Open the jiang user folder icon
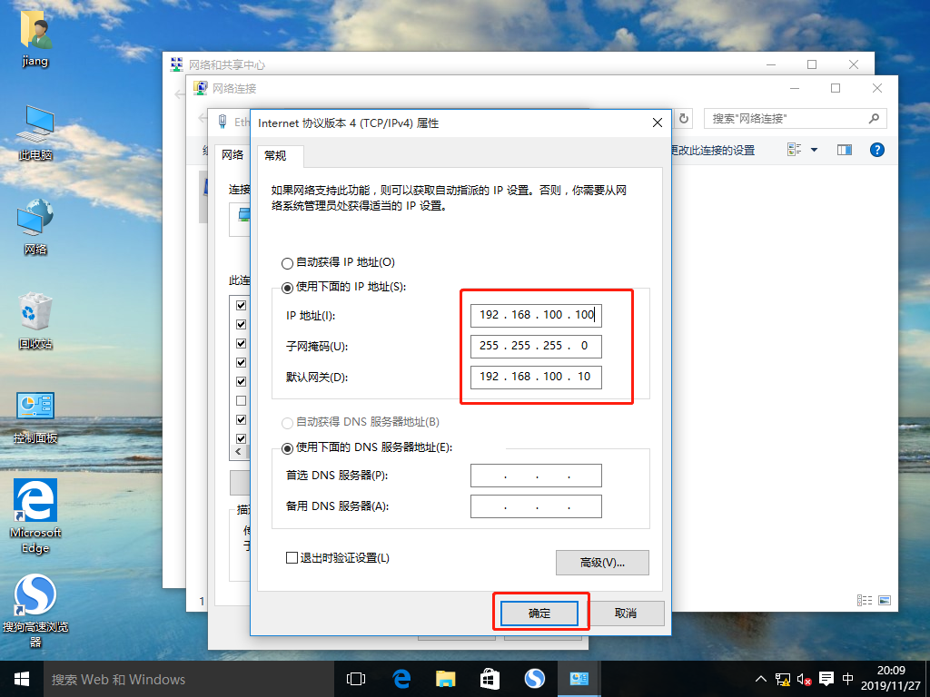 tap(35, 38)
